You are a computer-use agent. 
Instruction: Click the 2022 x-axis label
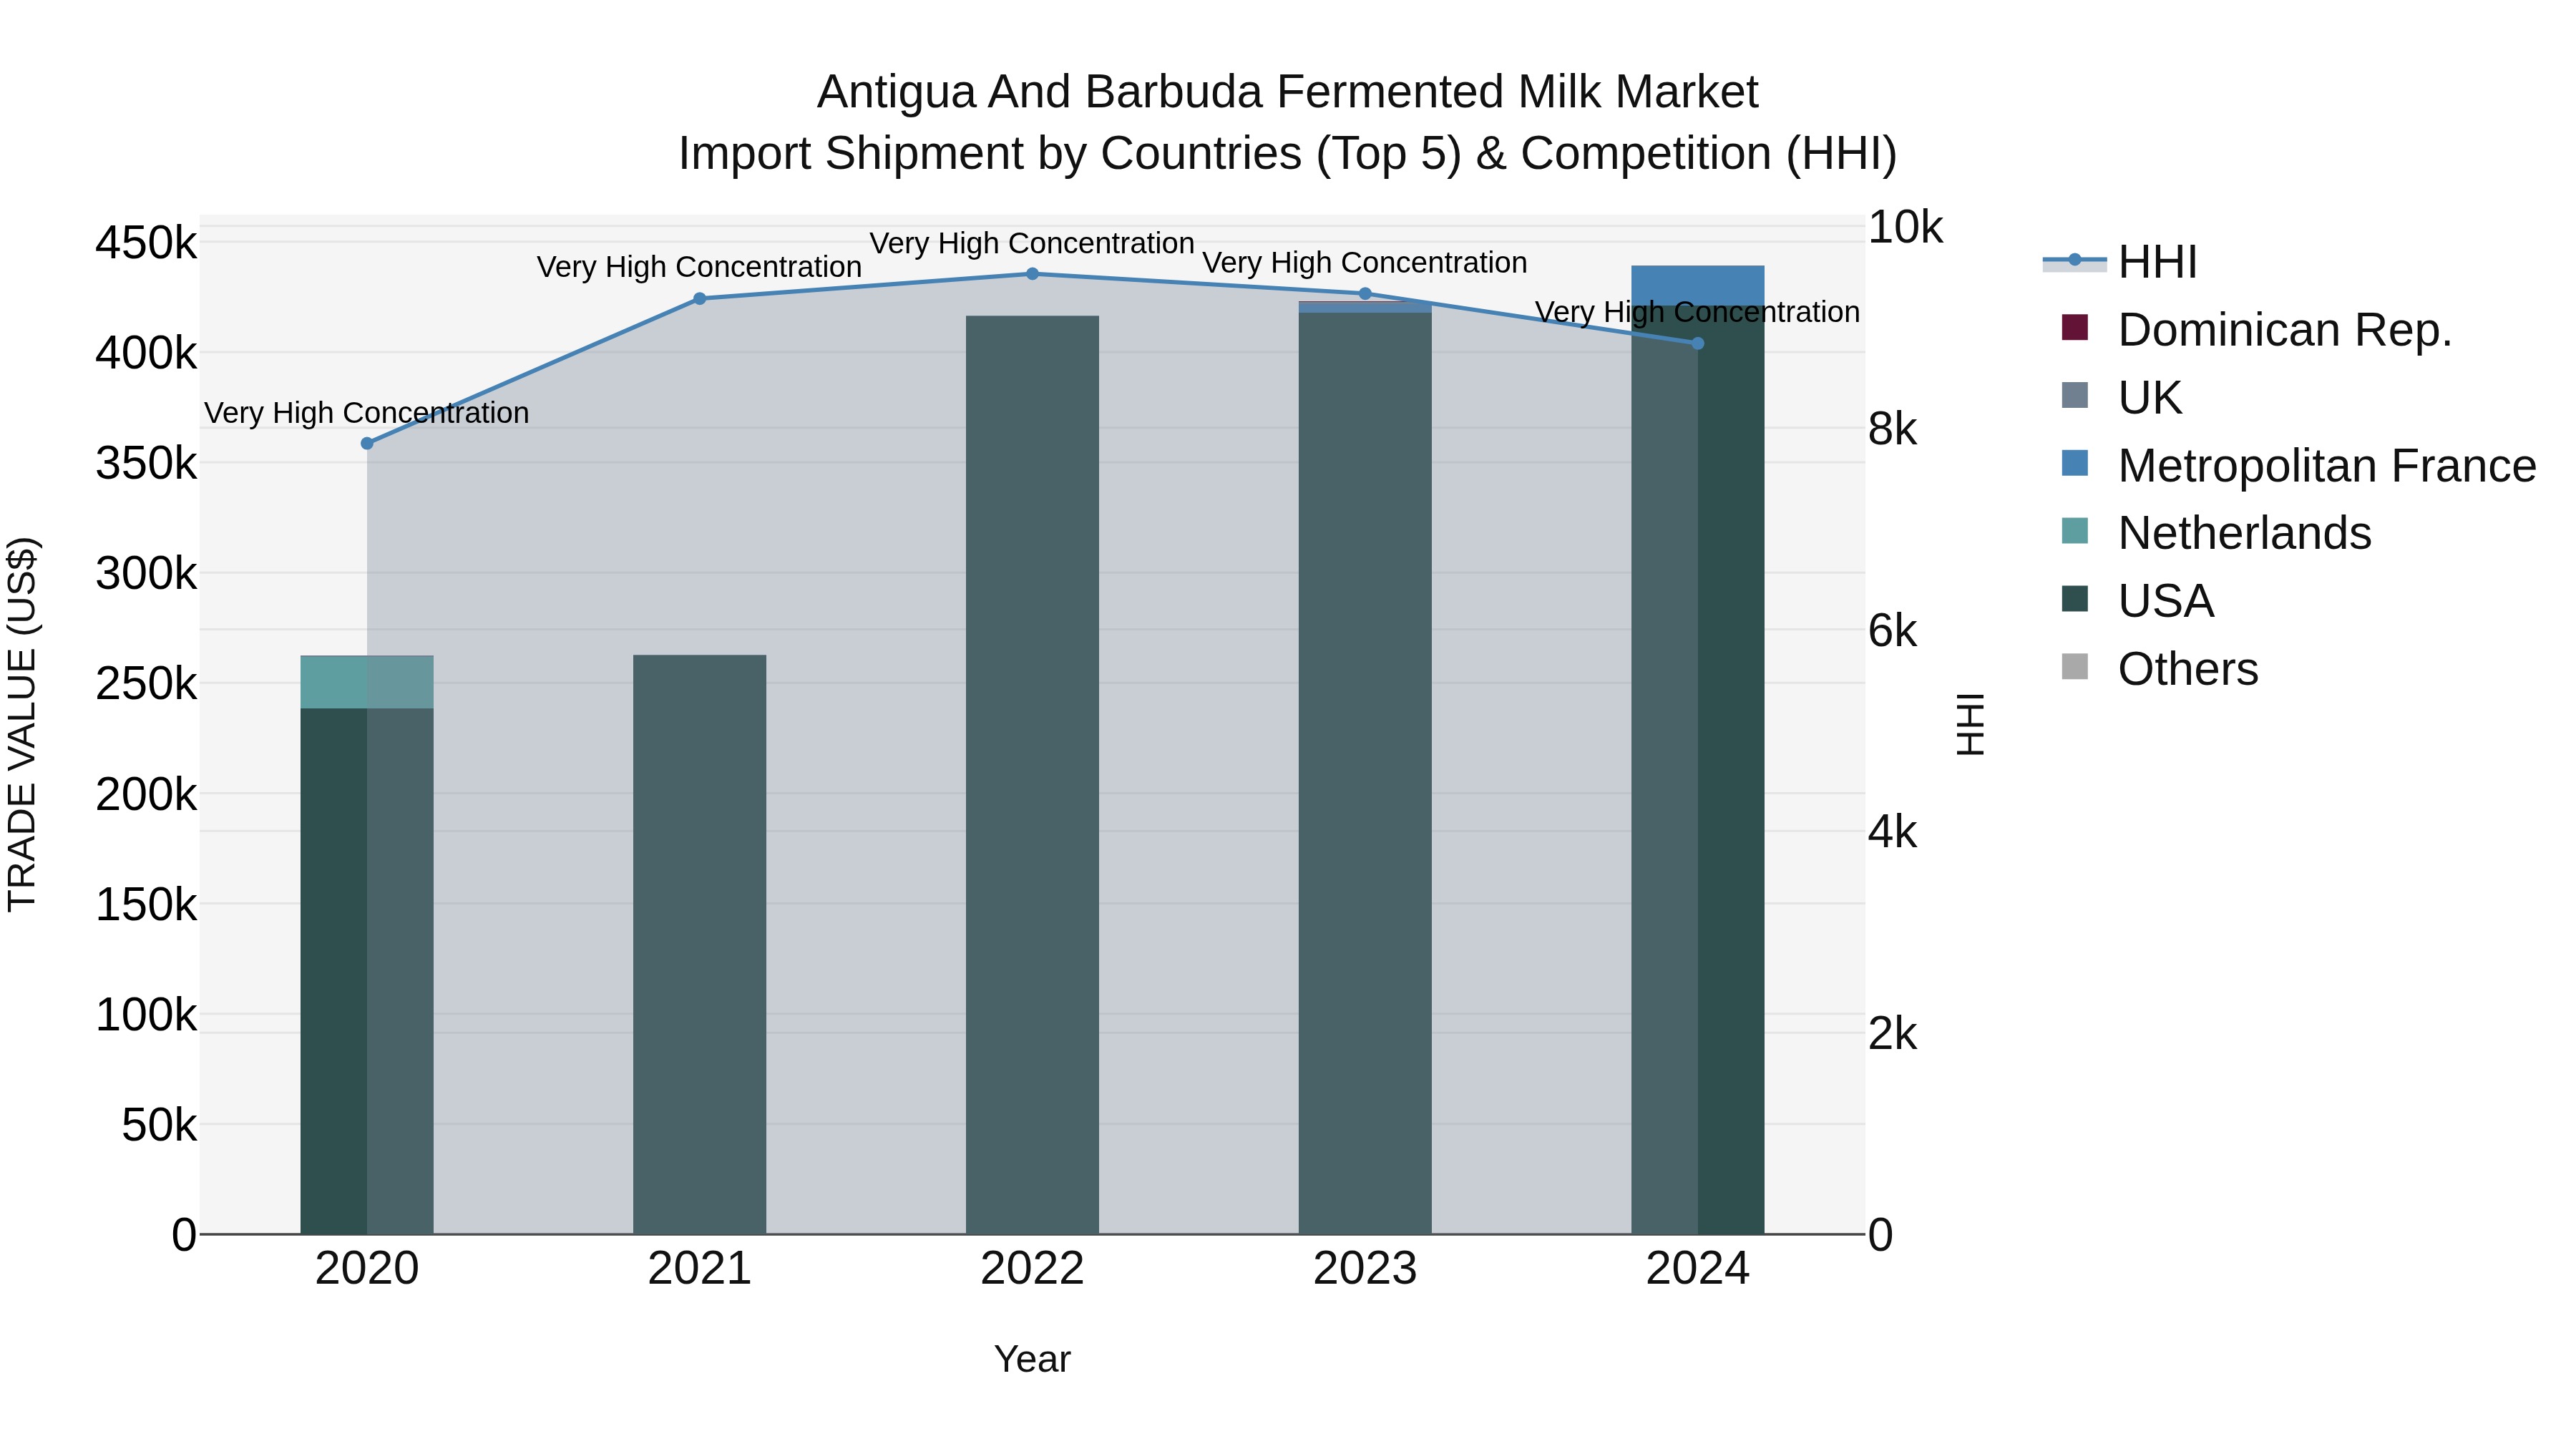click(1033, 1269)
